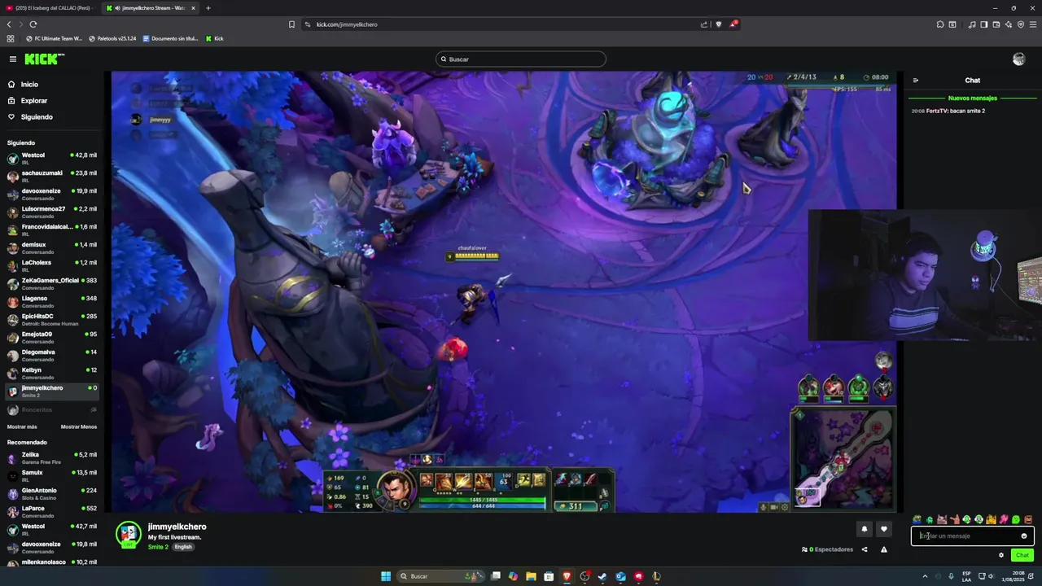Collapse the chat panel with arrow icon
The width and height of the screenshot is (1042, 586).
coord(916,81)
